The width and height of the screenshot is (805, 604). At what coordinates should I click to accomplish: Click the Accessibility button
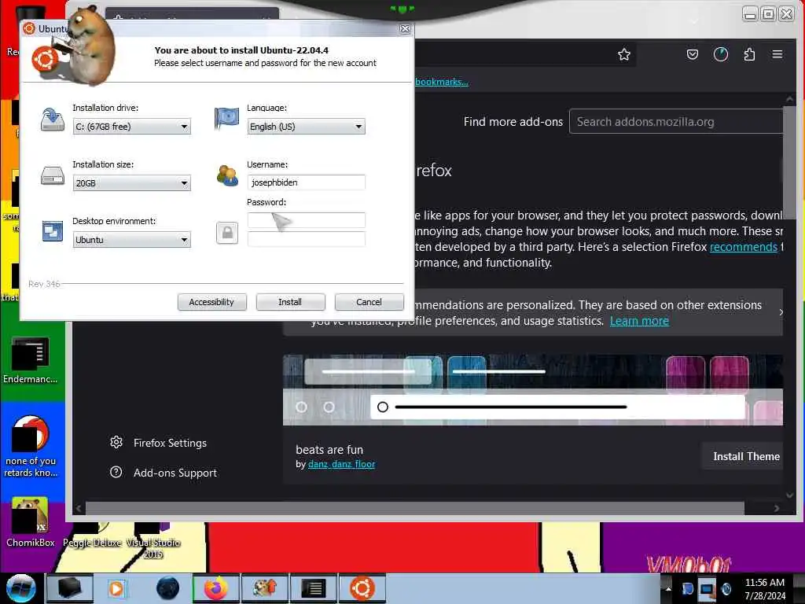coord(211,302)
